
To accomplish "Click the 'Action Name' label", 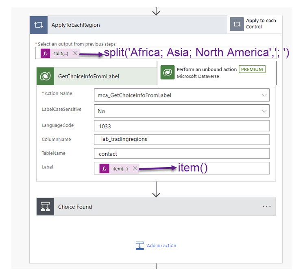I will click(x=58, y=93).
